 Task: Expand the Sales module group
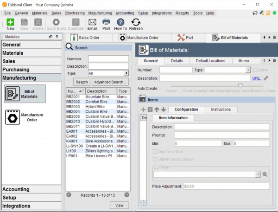[32, 61]
